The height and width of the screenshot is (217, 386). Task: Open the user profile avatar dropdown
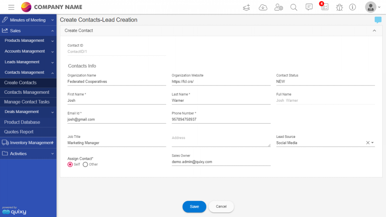[x=373, y=7]
